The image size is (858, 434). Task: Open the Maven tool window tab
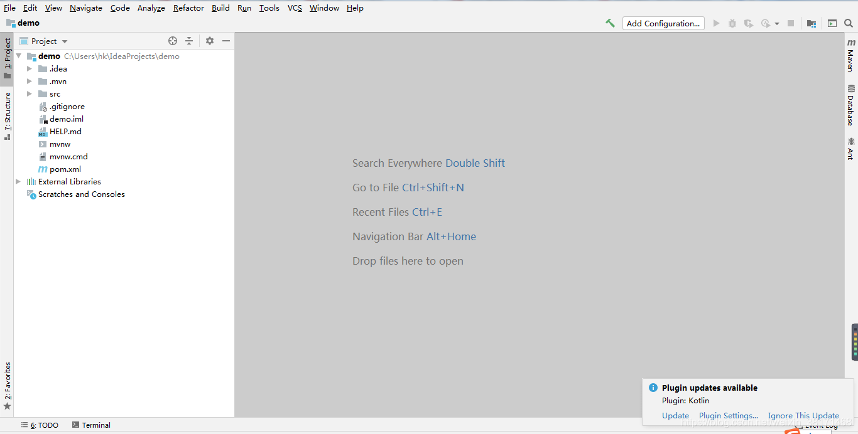(851, 55)
